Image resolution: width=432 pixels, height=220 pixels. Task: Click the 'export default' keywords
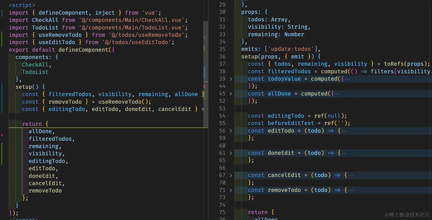(32, 50)
